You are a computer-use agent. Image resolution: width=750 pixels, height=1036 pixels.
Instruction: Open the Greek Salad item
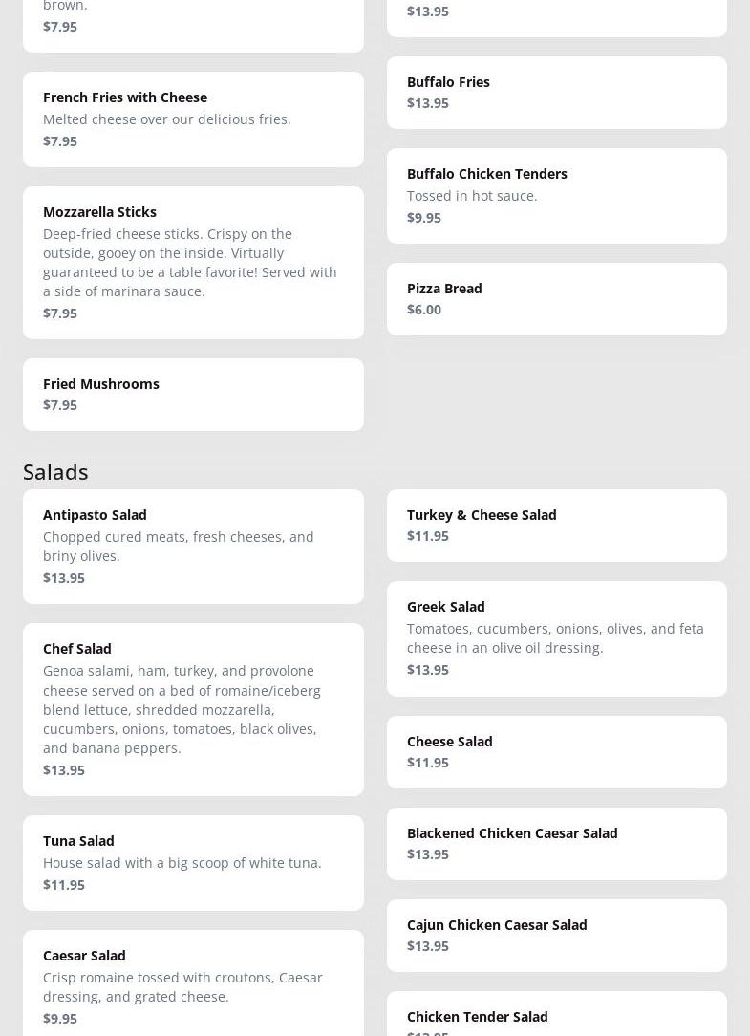446,607
